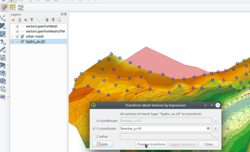This screenshot has width=250, height=152.
Task: Expand the other mesh layer tree
Action: (13, 37)
